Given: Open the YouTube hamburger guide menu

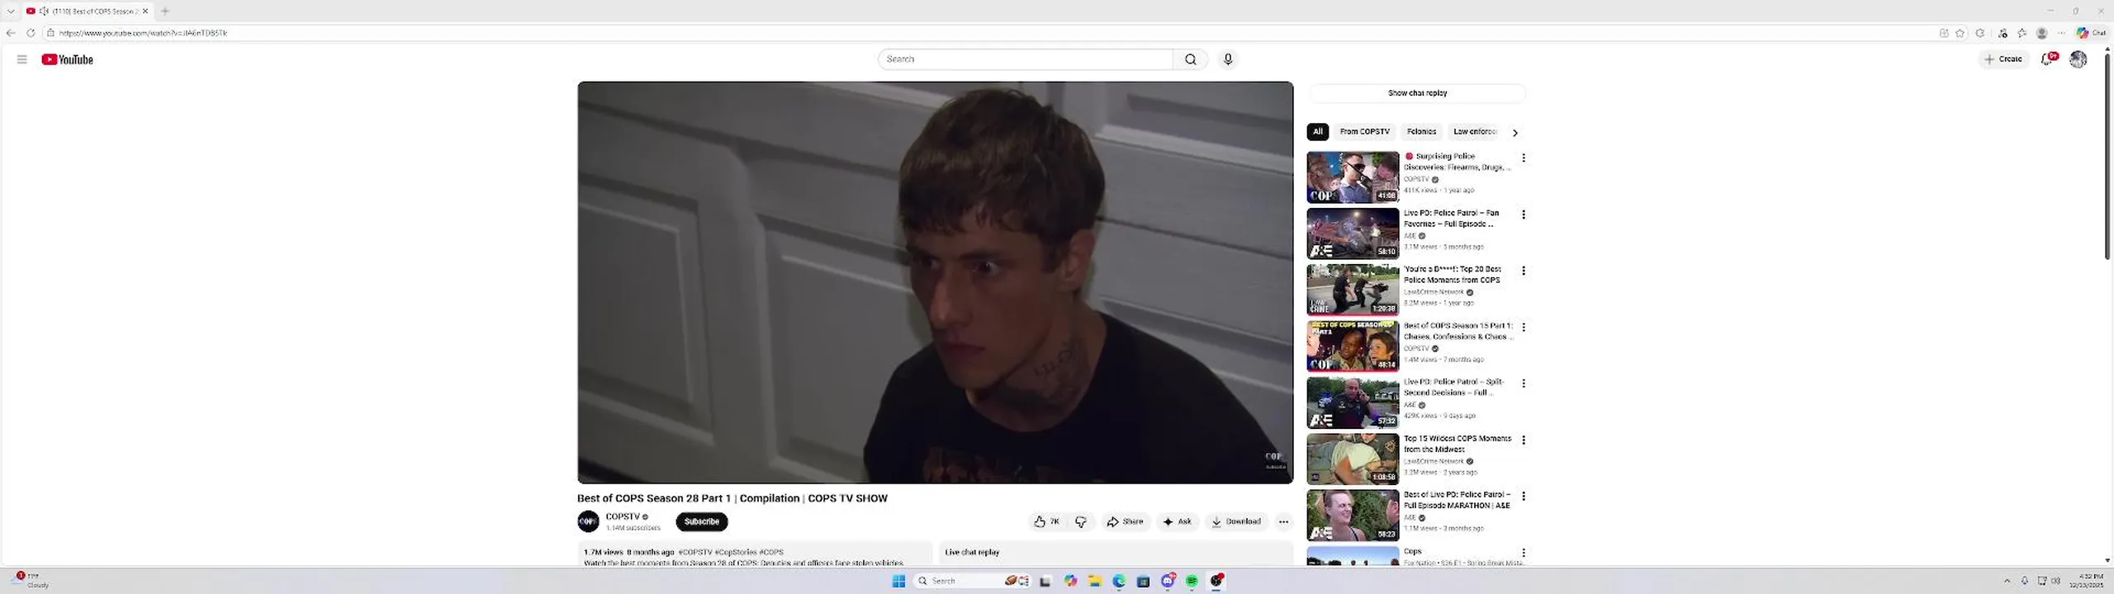Looking at the screenshot, I should [x=21, y=59].
